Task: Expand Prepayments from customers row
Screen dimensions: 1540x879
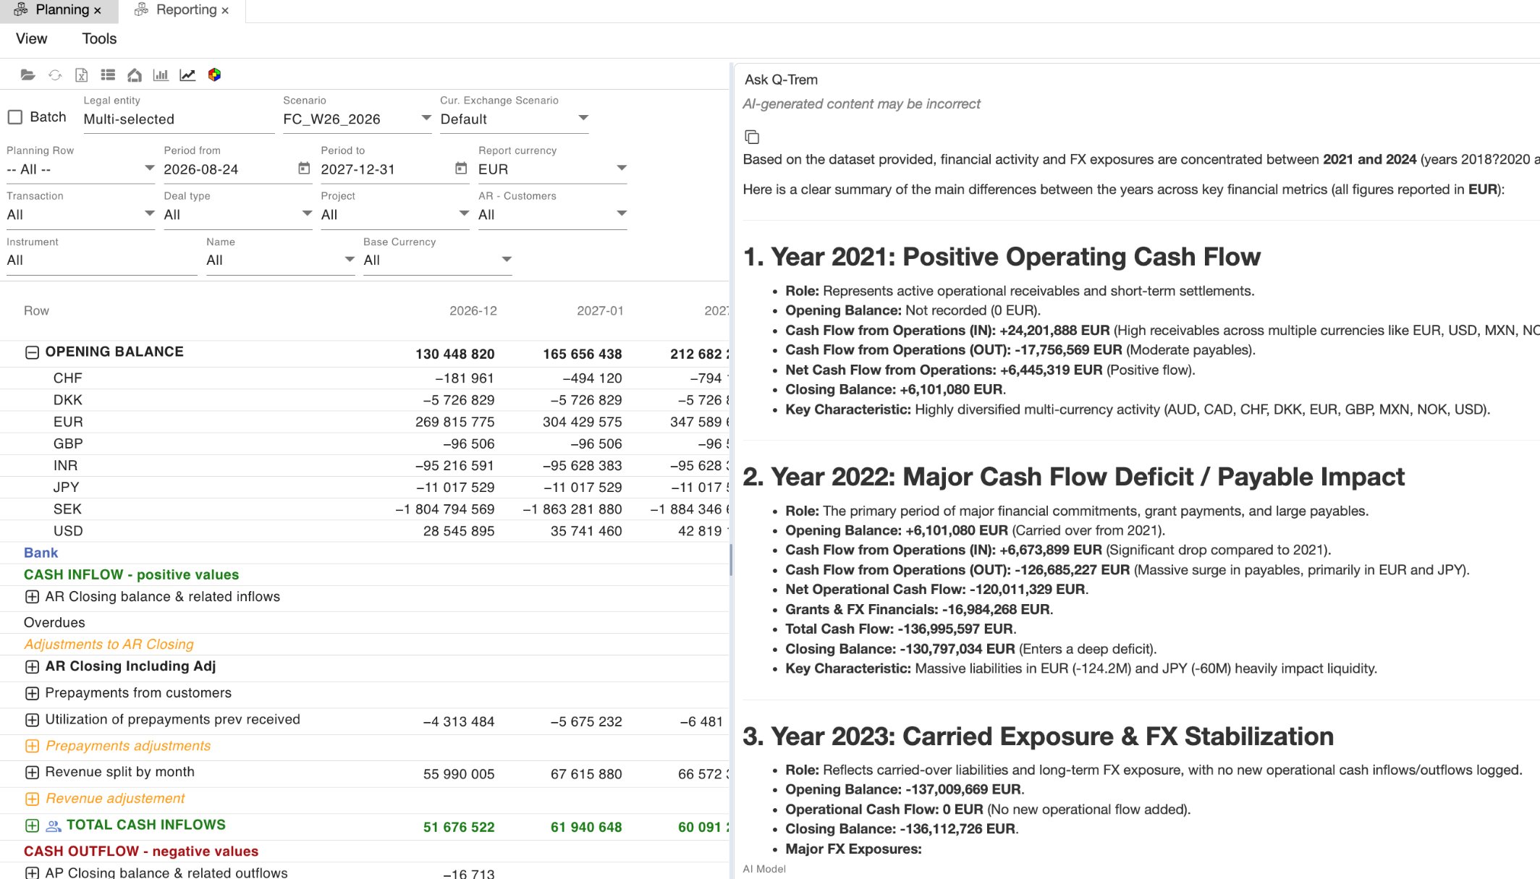Action: click(32, 693)
